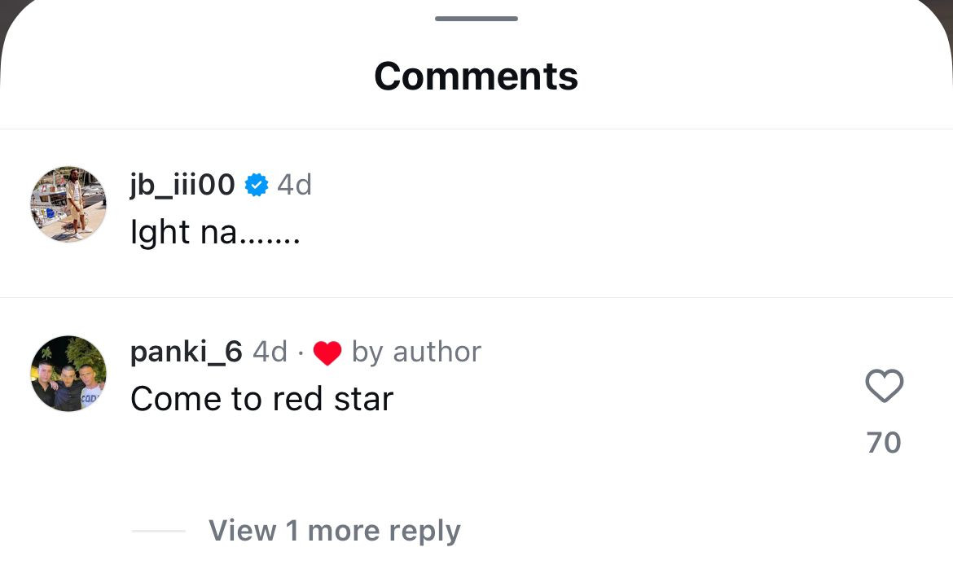Select the "Come to red star" comment text
Screen dimensions: 953x578
pyautogui.click(x=261, y=399)
